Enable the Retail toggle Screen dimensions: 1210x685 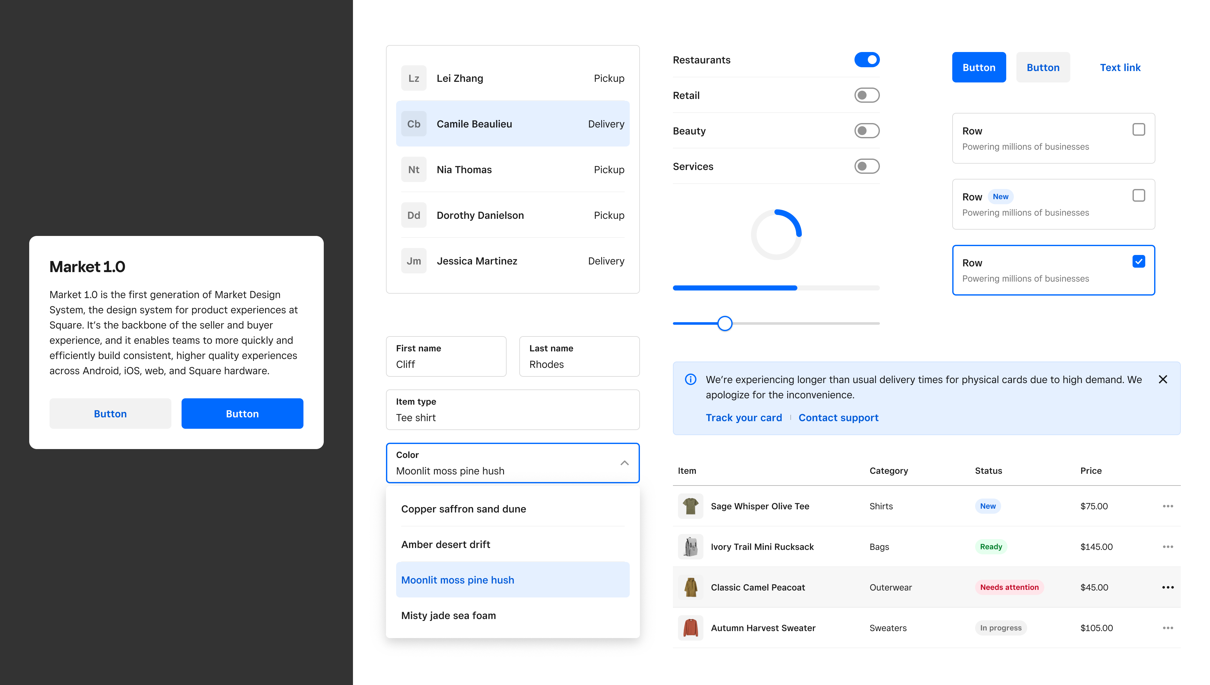pos(867,95)
